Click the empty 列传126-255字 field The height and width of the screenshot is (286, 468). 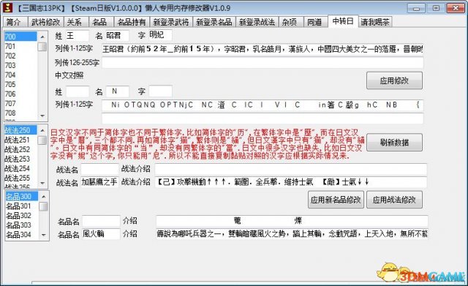click(263, 62)
